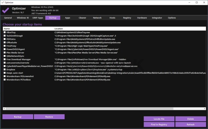Open the General tab
The height and width of the screenshot is (129, 208).
[8, 18]
